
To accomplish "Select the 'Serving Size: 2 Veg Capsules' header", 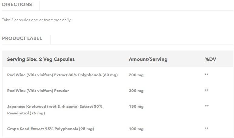I will click(41, 59).
